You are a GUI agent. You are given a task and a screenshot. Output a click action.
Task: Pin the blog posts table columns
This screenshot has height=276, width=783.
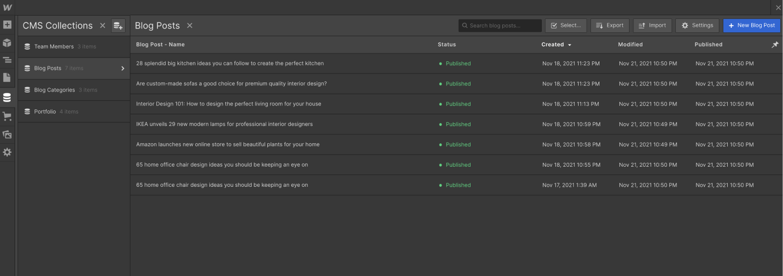pyautogui.click(x=775, y=45)
